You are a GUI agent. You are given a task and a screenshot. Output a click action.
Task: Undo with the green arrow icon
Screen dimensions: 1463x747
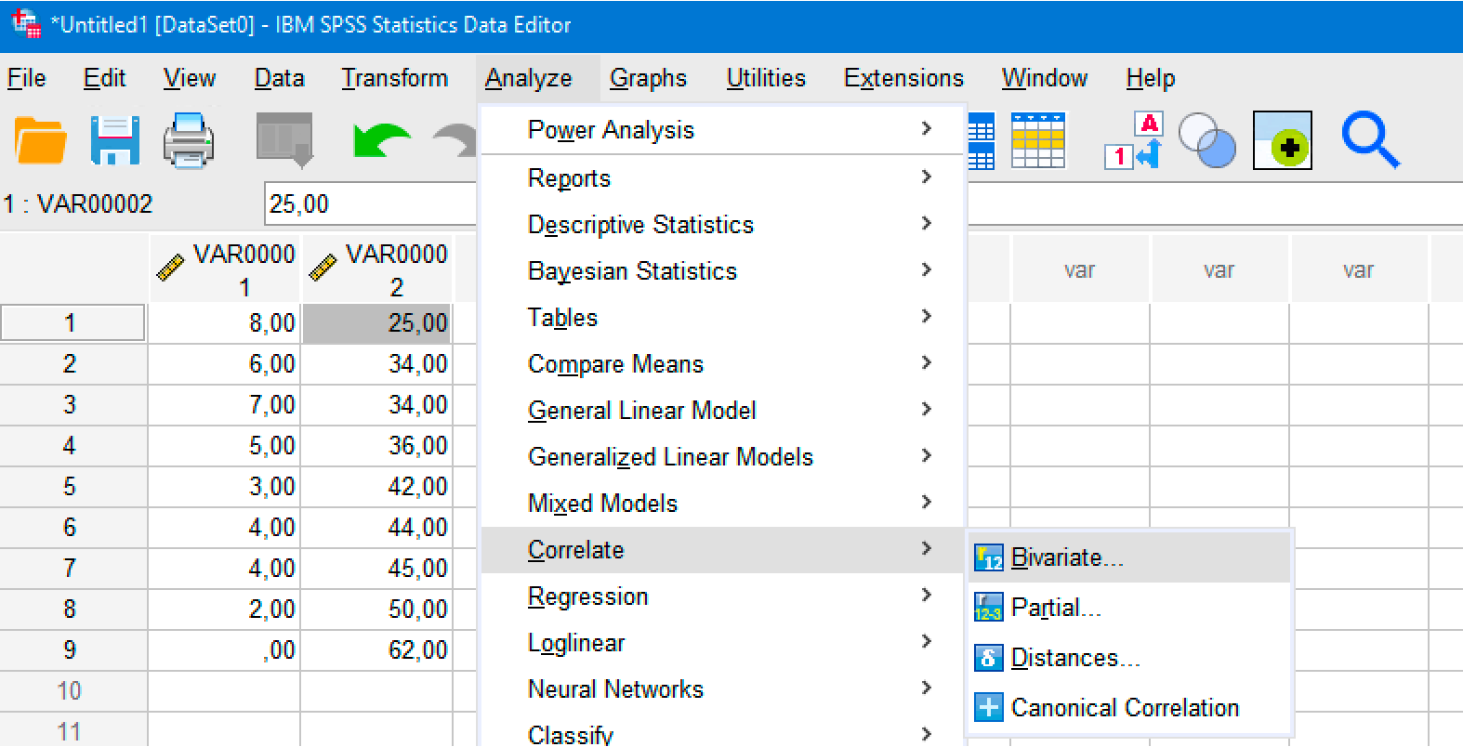tap(381, 141)
